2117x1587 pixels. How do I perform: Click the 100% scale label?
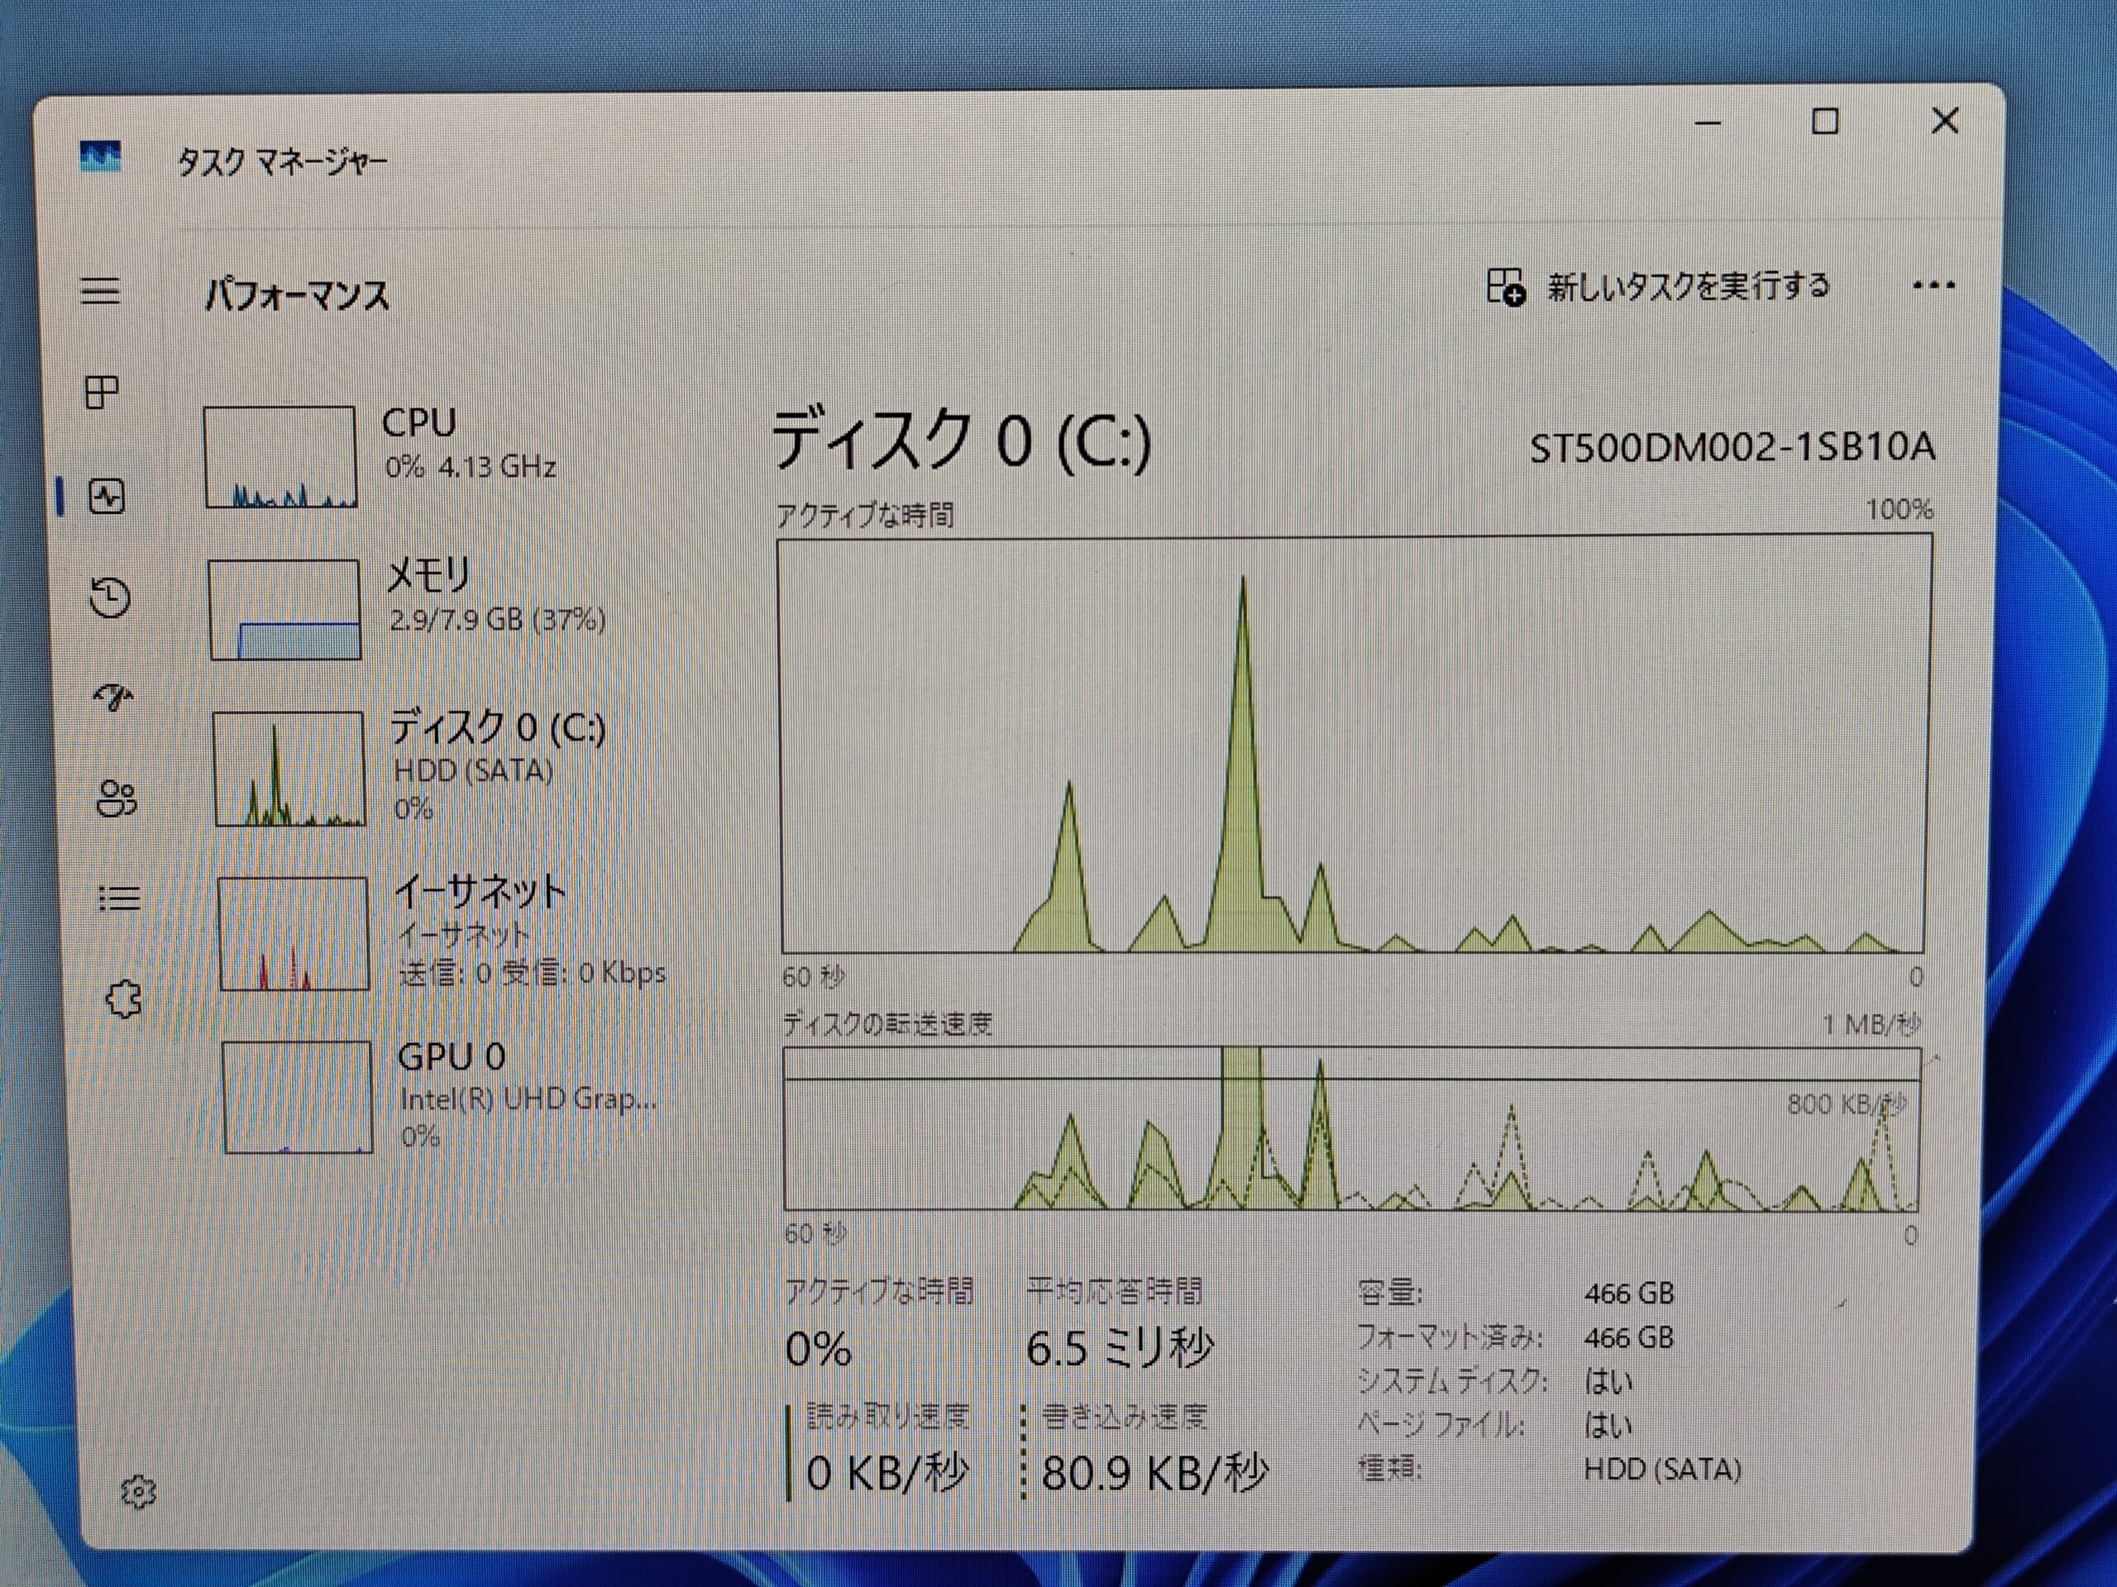(x=1900, y=509)
